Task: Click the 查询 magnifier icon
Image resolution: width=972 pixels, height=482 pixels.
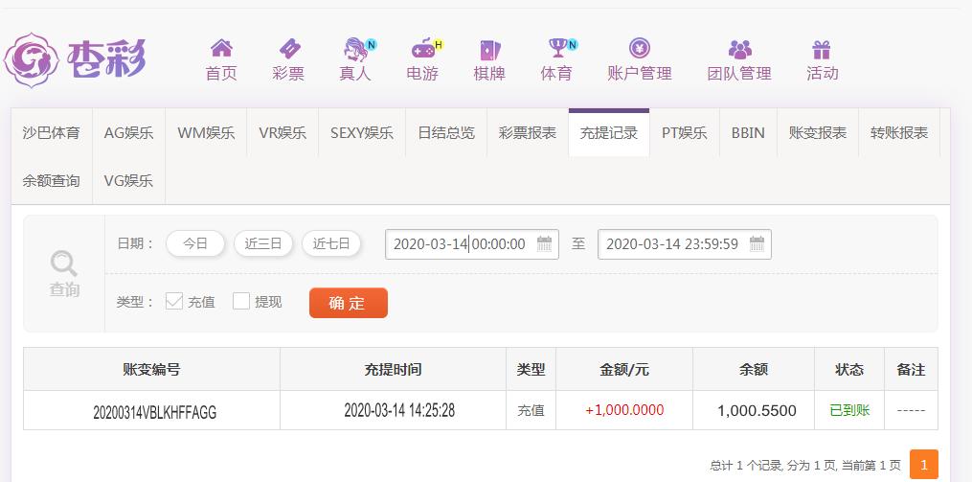Action: point(64,264)
